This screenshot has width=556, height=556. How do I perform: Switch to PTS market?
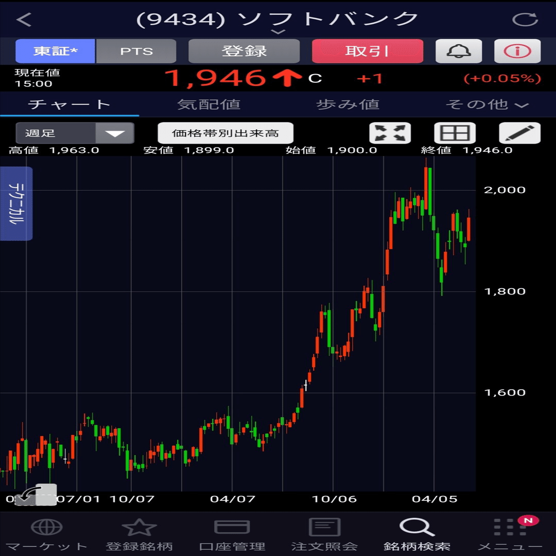point(136,51)
